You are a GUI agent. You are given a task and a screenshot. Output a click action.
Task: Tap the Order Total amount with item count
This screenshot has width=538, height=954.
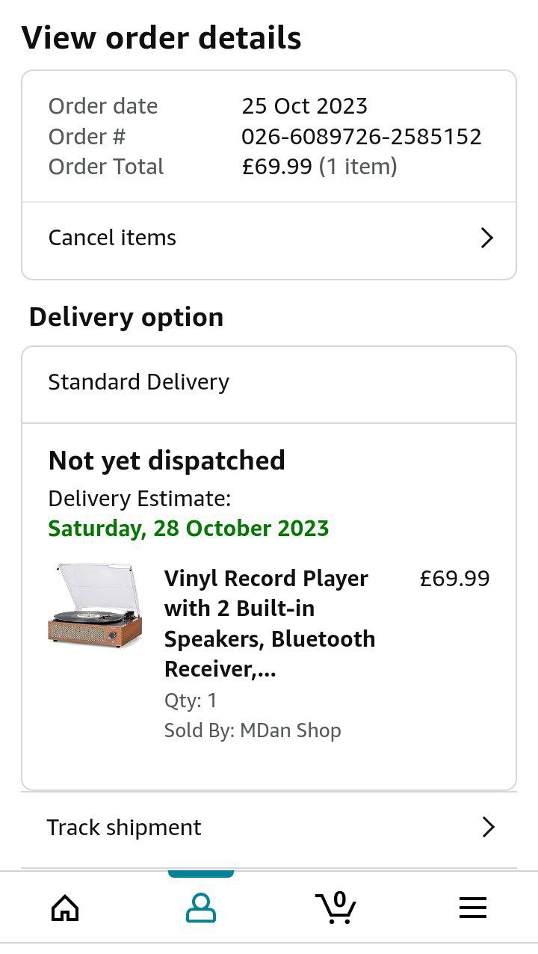[319, 167]
